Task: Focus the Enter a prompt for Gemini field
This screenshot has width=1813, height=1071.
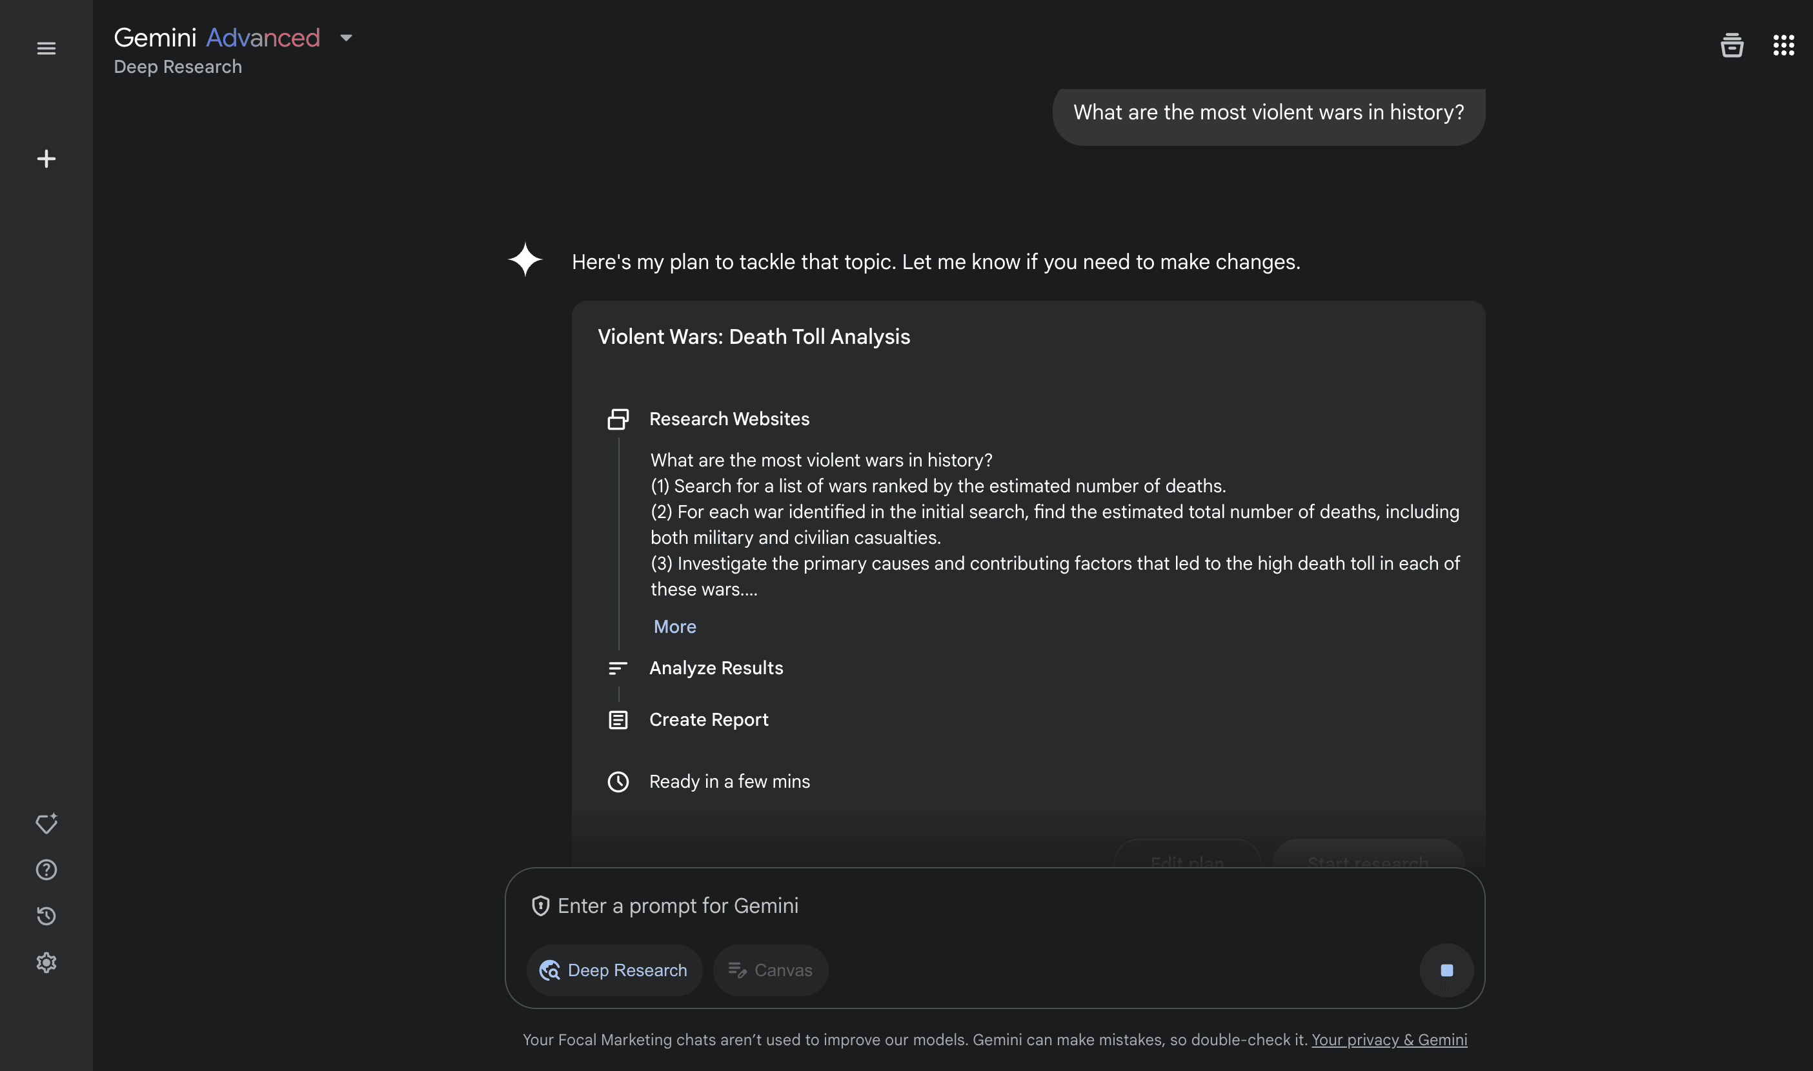Action: [938, 906]
